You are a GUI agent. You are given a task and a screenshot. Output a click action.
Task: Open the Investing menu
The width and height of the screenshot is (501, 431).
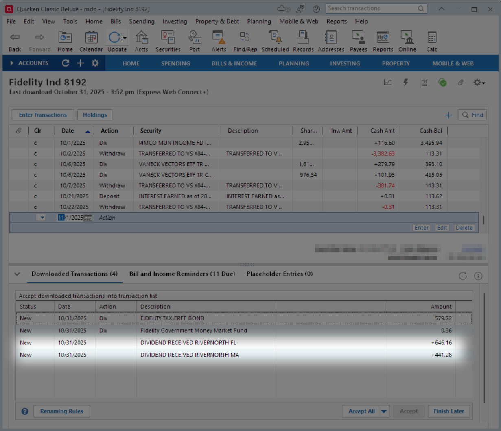[x=175, y=21]
